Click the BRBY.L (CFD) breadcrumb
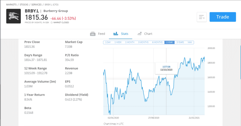 click(51, 5)
